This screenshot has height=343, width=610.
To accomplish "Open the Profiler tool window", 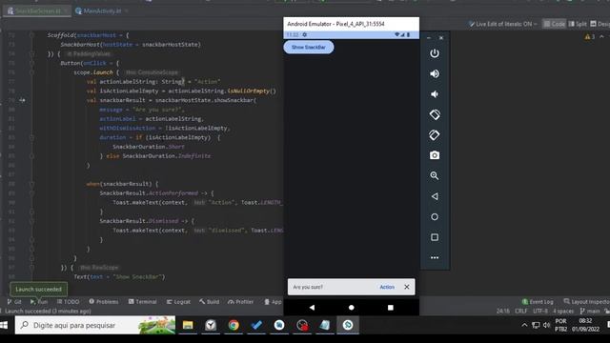I will tap(240, 302).
